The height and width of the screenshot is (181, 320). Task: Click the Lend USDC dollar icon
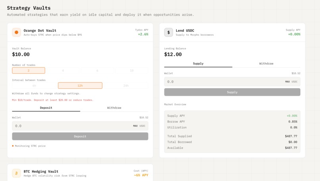(169, 32)
